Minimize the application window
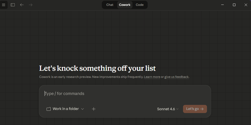The image size is (251, 125). coord(222,5)
